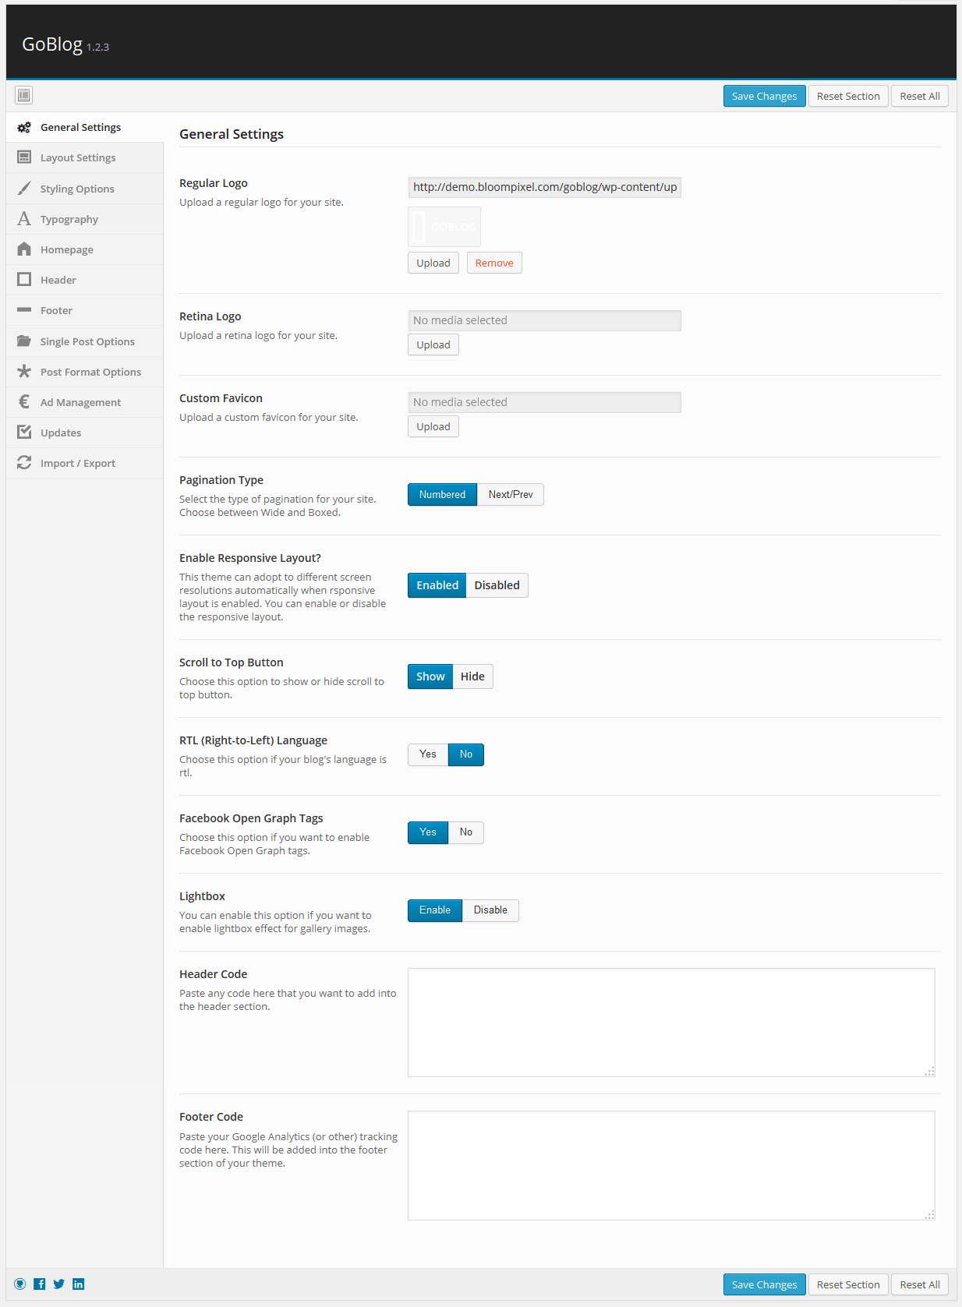Image resolution: width=962 pixels, height=1307 pixels.
Task: Open the Twitter icon in the footer
Action: click(59, 1284)
